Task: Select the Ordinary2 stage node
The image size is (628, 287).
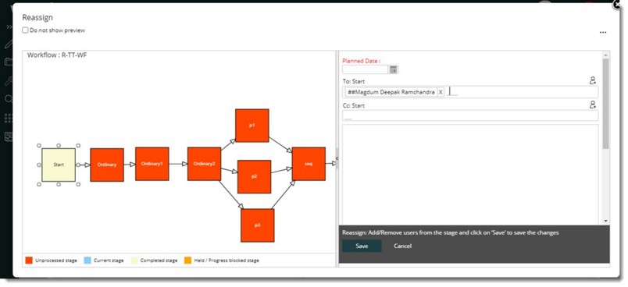Action: [x=205, y=164]
